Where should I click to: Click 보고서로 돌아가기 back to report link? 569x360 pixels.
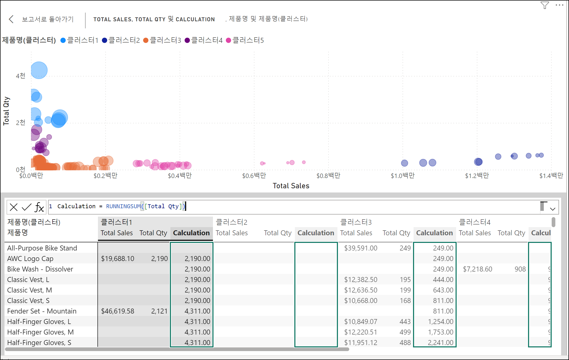click(48, 19)
